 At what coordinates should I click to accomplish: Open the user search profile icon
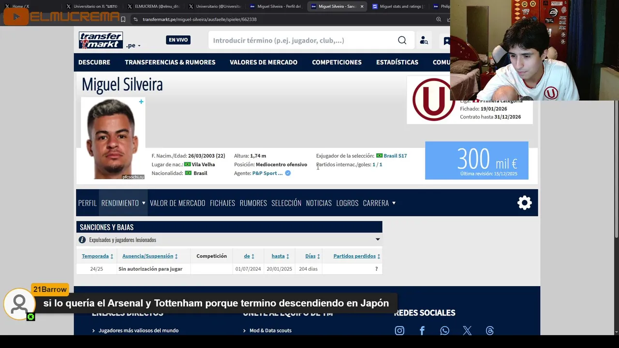click(424, 41)
